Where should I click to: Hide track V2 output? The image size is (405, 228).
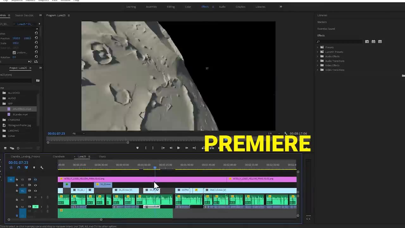coord(35,185)
